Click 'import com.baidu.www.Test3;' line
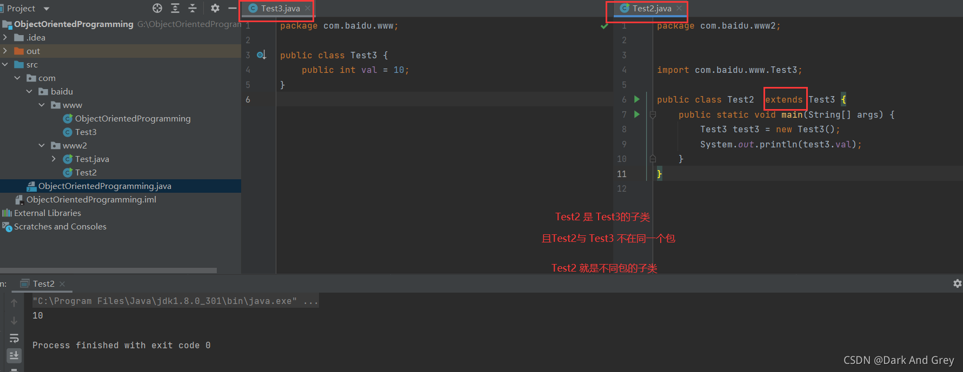 (x=729, y=70)
